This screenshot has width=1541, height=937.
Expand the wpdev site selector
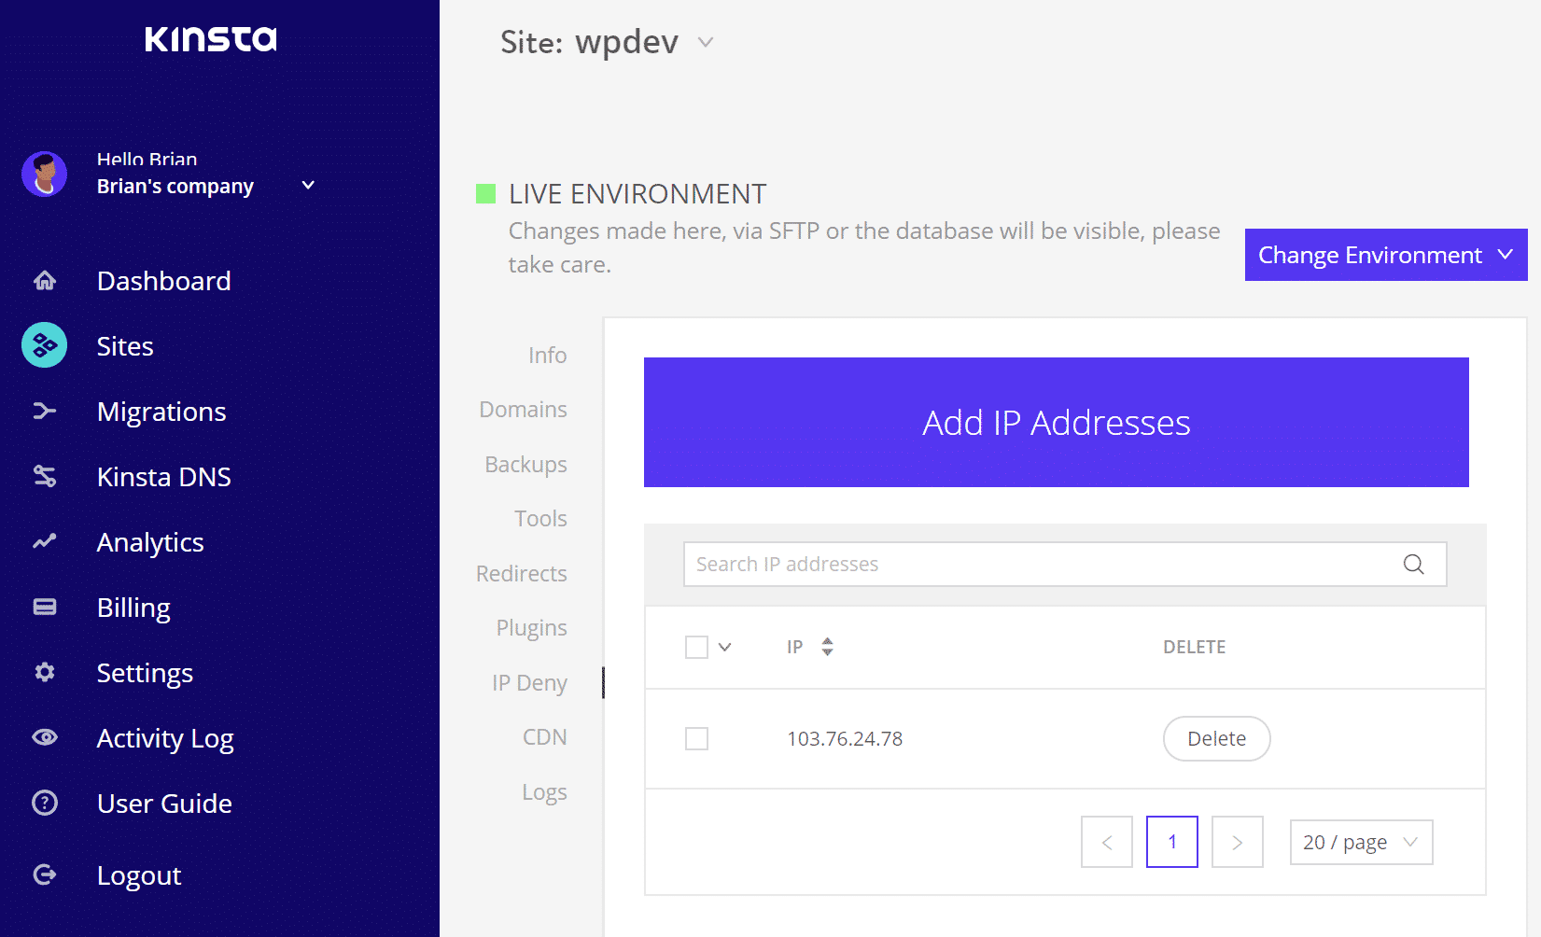(706, 42)
